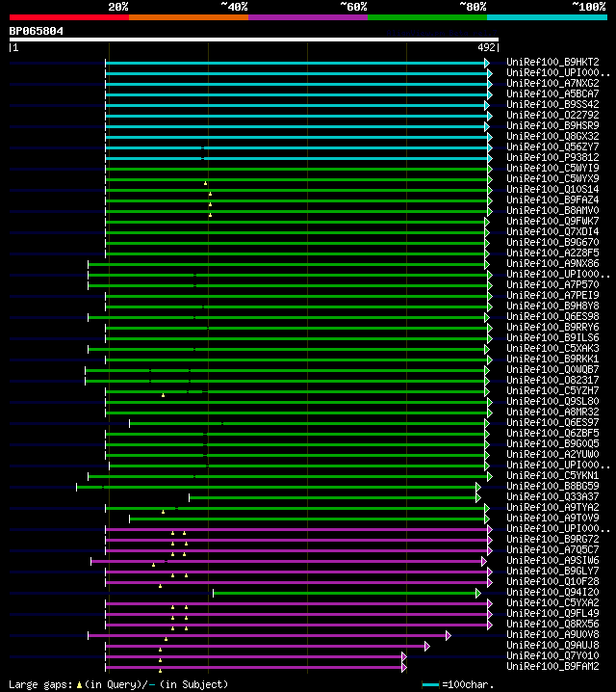Select the UniRef100_Q6ES98 label

[552, 316]
